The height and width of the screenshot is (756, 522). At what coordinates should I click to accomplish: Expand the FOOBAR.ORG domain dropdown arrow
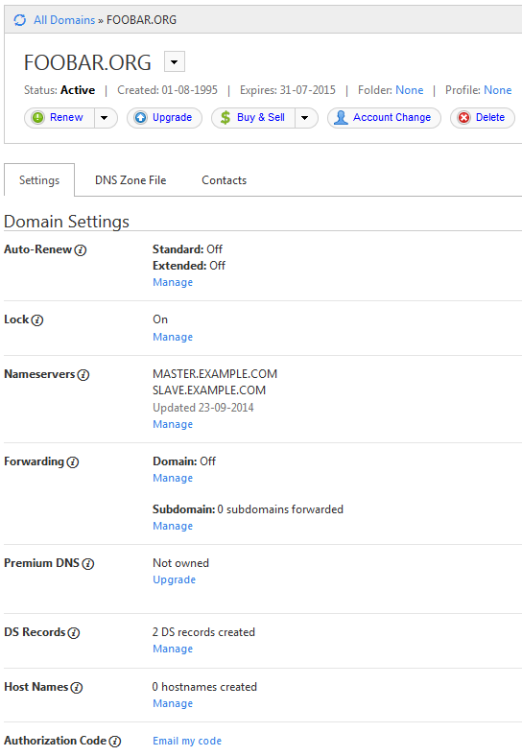[x=175, y=61]
